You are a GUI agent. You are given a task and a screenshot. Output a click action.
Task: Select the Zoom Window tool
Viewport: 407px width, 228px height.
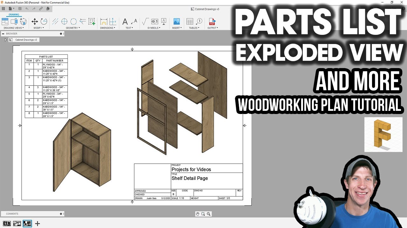[x=203, y=214]
